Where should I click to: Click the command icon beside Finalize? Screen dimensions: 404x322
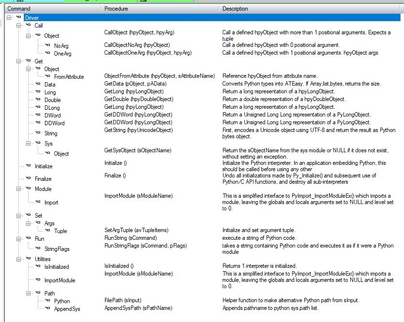coord(29,178)
